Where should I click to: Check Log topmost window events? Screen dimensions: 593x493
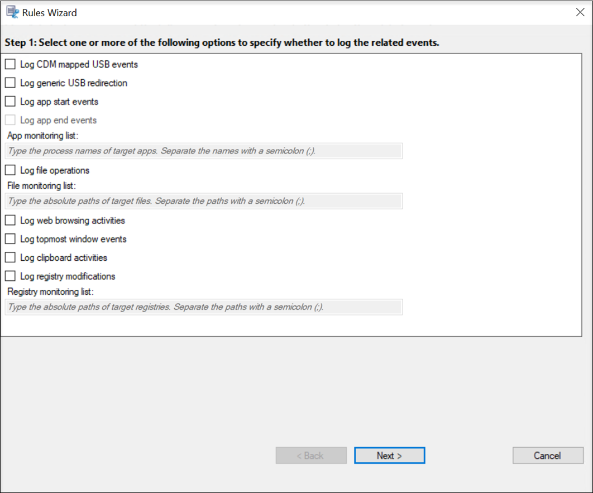(10, 239)
